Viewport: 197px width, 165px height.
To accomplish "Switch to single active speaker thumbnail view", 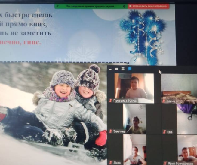I will click(116, 69).
